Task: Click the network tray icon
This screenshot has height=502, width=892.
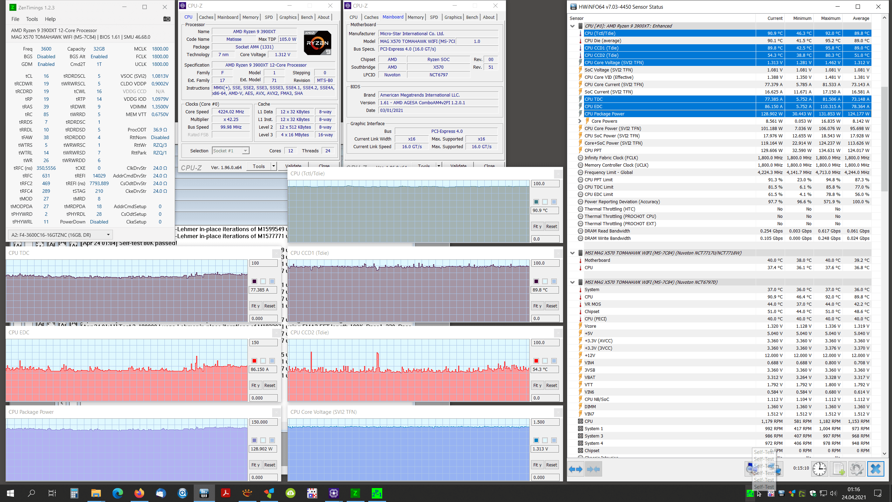Action: (823, 493)
